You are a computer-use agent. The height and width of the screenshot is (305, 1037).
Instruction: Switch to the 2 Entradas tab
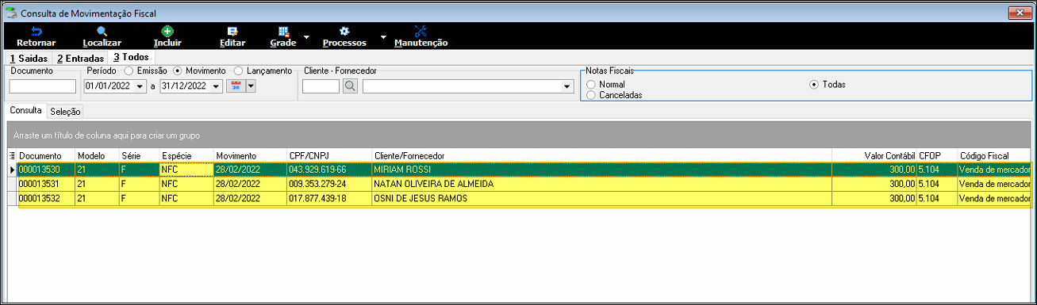pyautogui.click(x=80, y=58)
